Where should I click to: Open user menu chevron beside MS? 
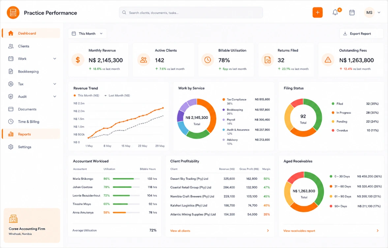point(379,13)
